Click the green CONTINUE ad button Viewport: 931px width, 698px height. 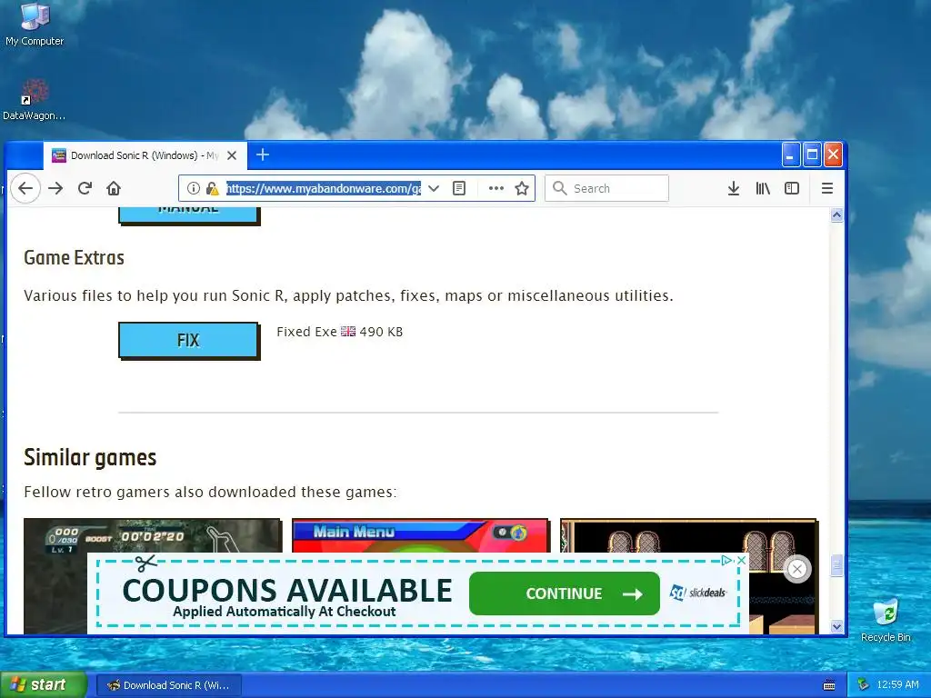point(564,593)
